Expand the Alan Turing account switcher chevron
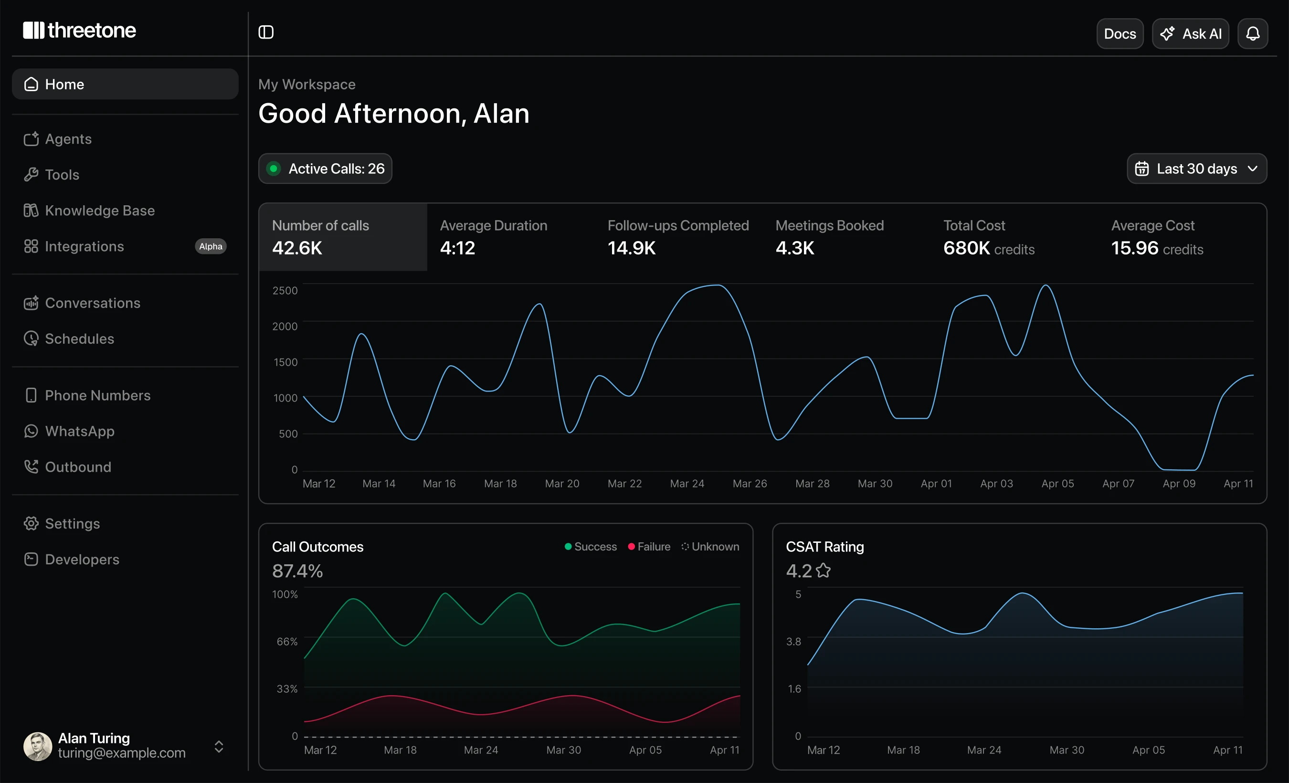Image resolution: width=1289 pixels, height=783 pixels. point(219,746)
